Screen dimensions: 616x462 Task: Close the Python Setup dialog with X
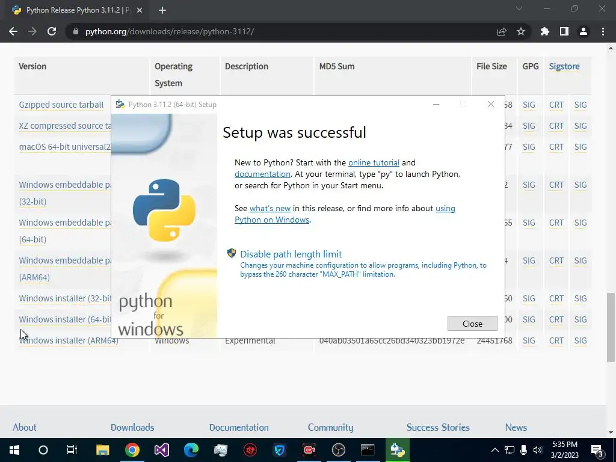coord(491,104)
